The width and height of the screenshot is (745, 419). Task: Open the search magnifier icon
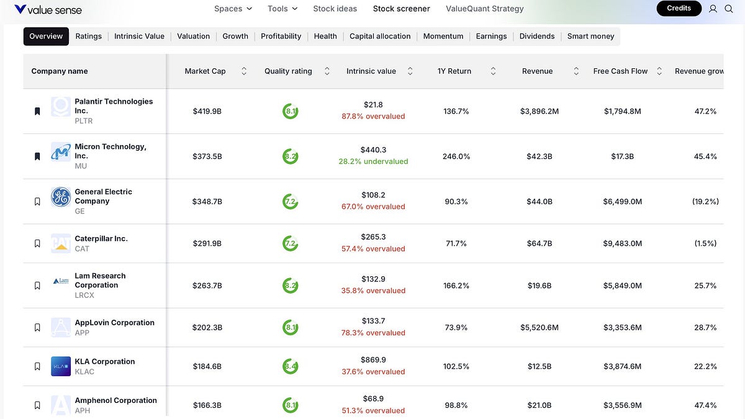729,9
